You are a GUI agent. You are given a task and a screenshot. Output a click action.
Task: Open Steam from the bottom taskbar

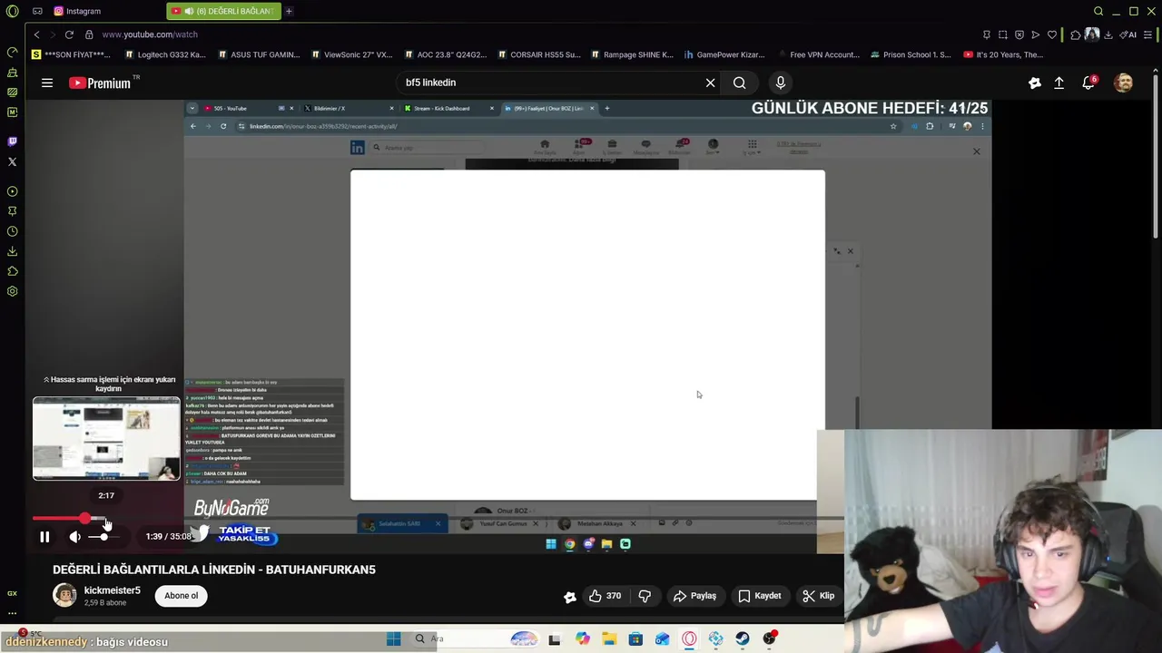[x=743, y=638]
